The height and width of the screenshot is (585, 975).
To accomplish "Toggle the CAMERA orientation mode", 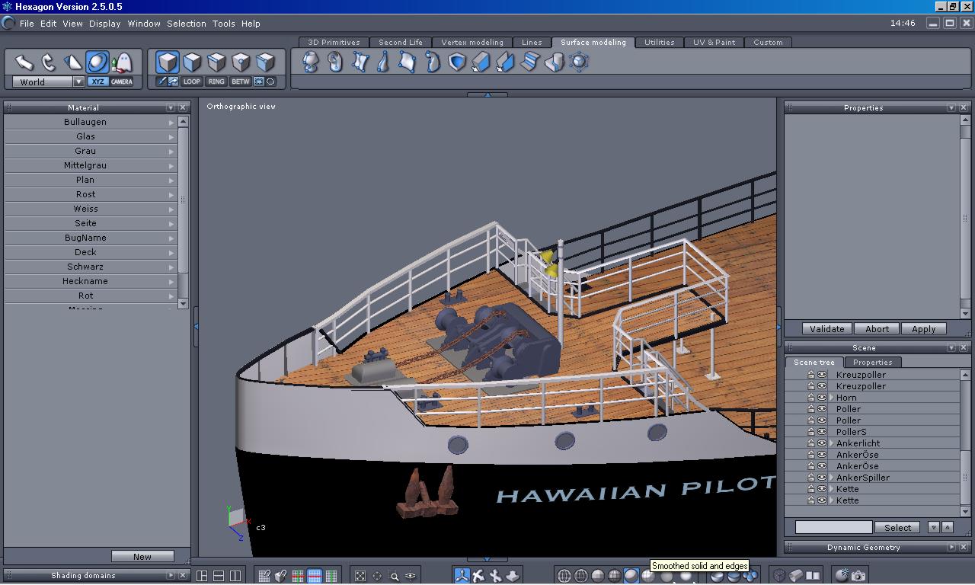I will click(121, 82).
